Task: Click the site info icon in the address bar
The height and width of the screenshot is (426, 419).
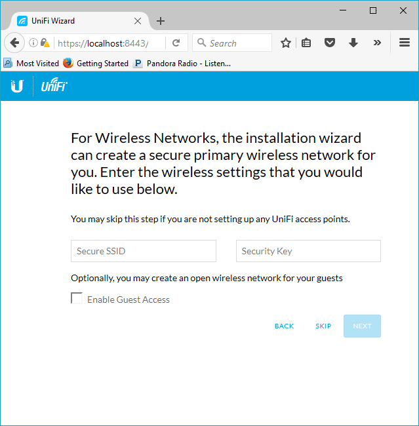Action: (x=33, y=43)
